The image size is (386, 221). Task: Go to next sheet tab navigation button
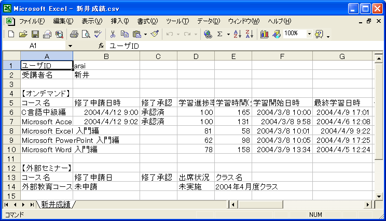click(x=23, y=204)
